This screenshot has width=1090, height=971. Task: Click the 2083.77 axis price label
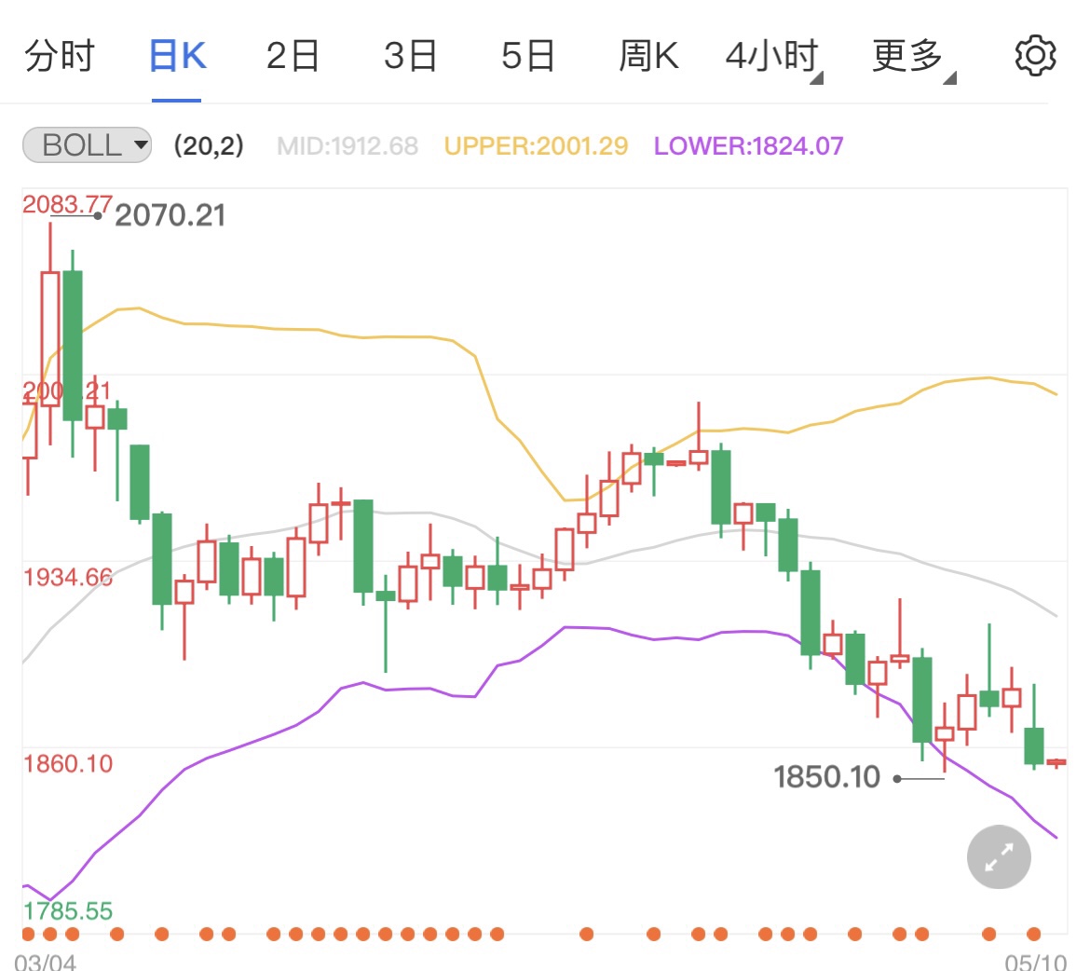pos(67,204)
